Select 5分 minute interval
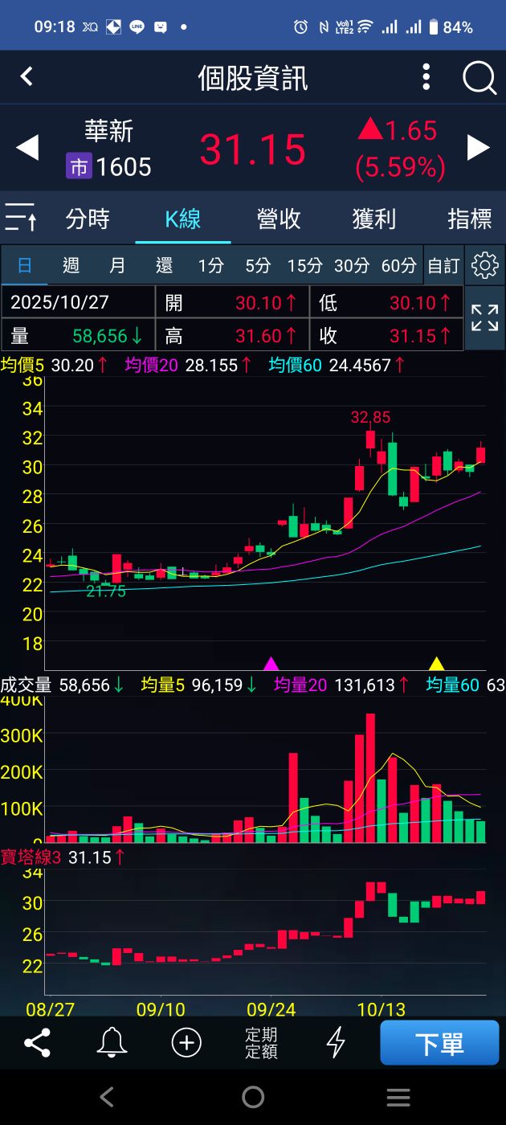Viewport: 506px width, 1125px height. tap(259, 265)
